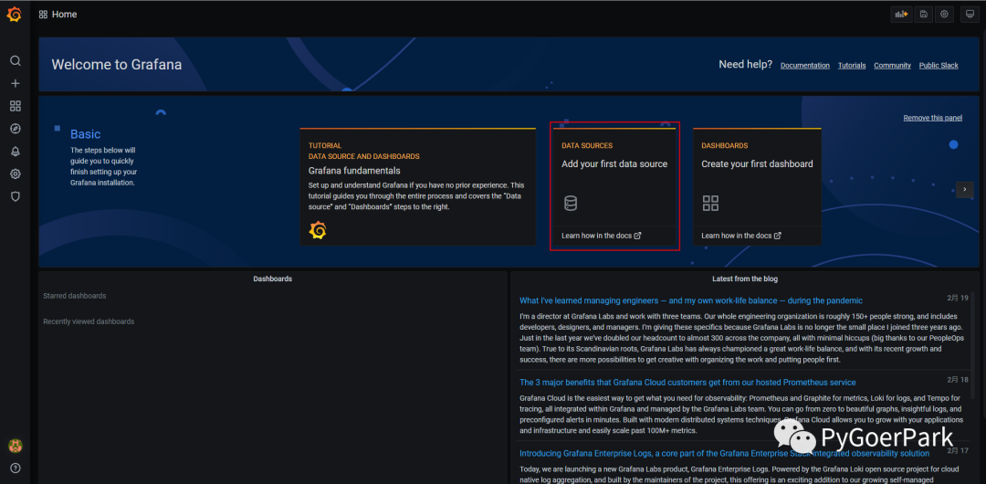This screenshot has height=484, width=986.
Task: Click Home dashboard grid icon in header
Action: (44, 15)
